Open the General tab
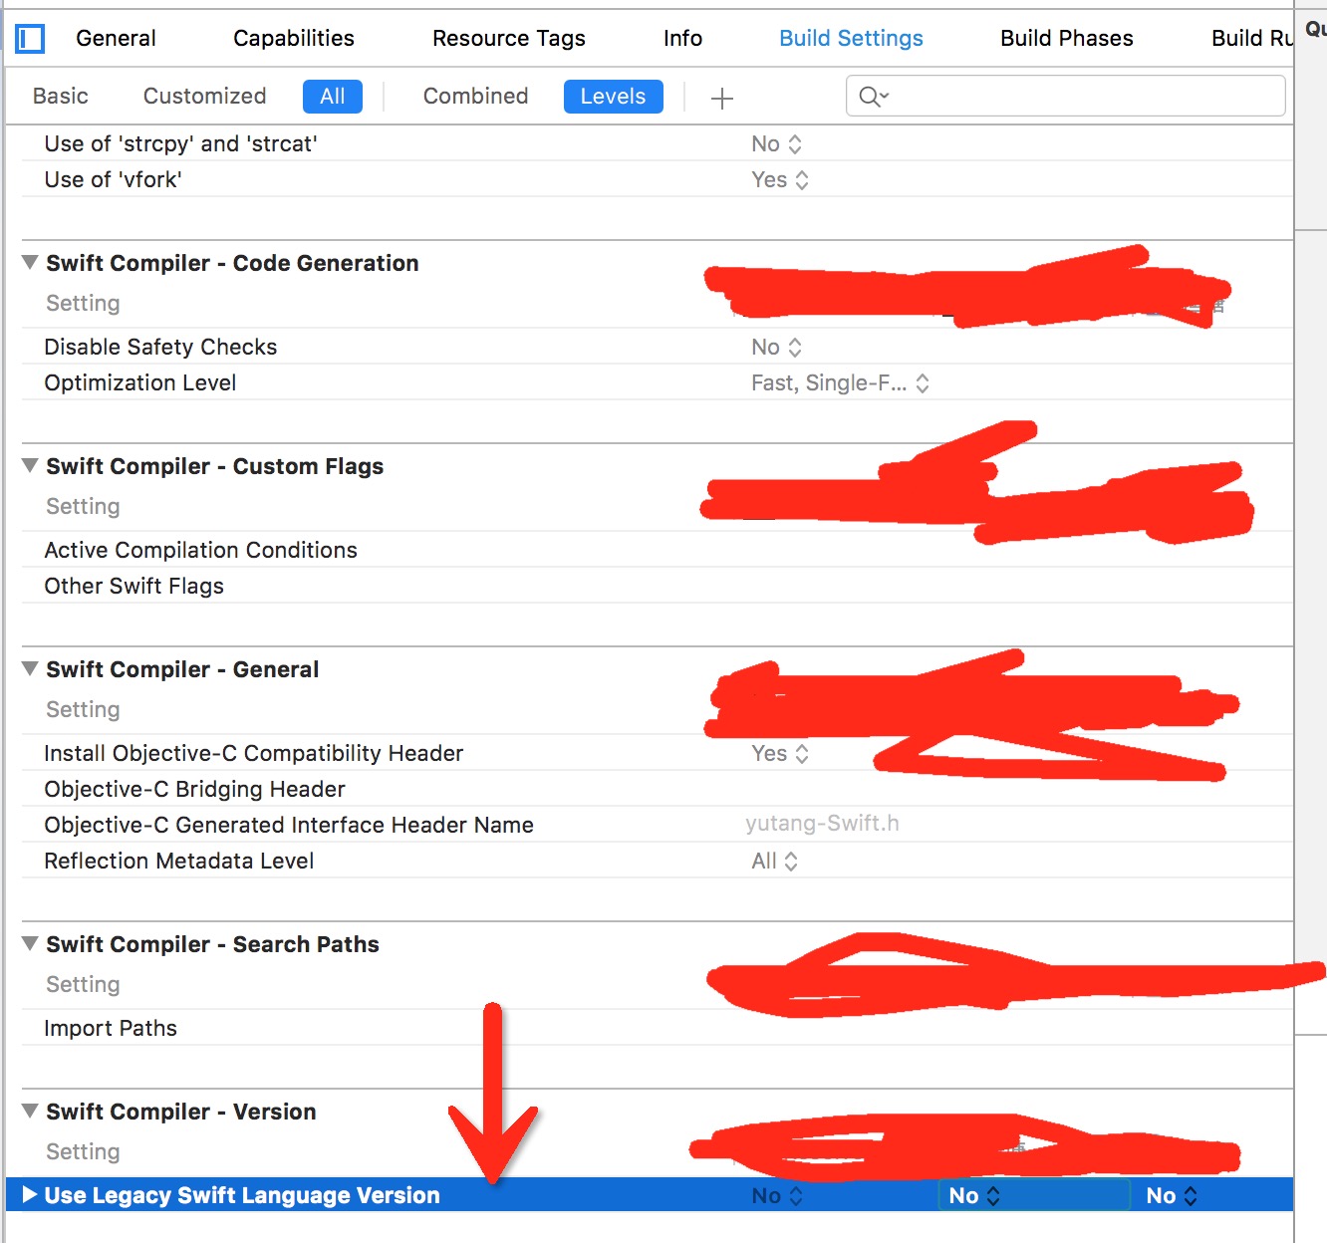 point(116,38)
